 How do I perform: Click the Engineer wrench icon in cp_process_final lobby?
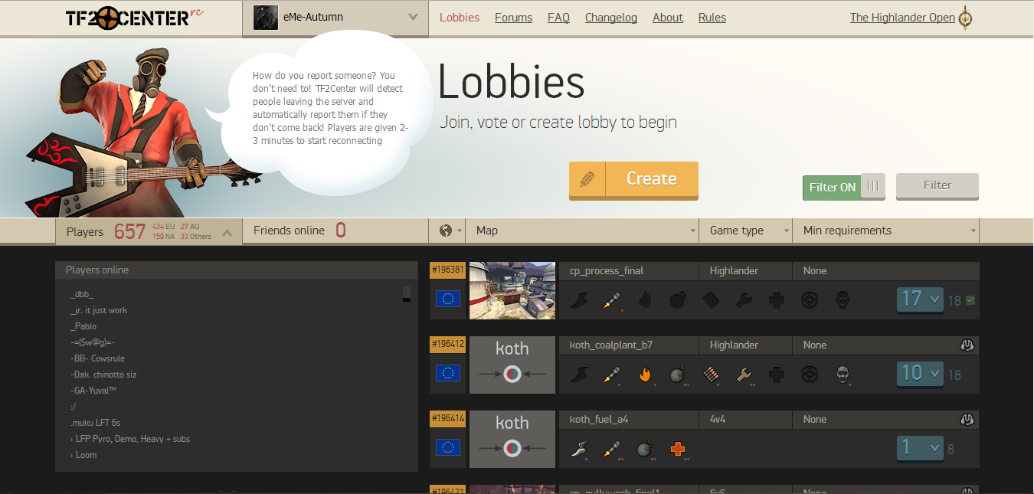(744, 300)
